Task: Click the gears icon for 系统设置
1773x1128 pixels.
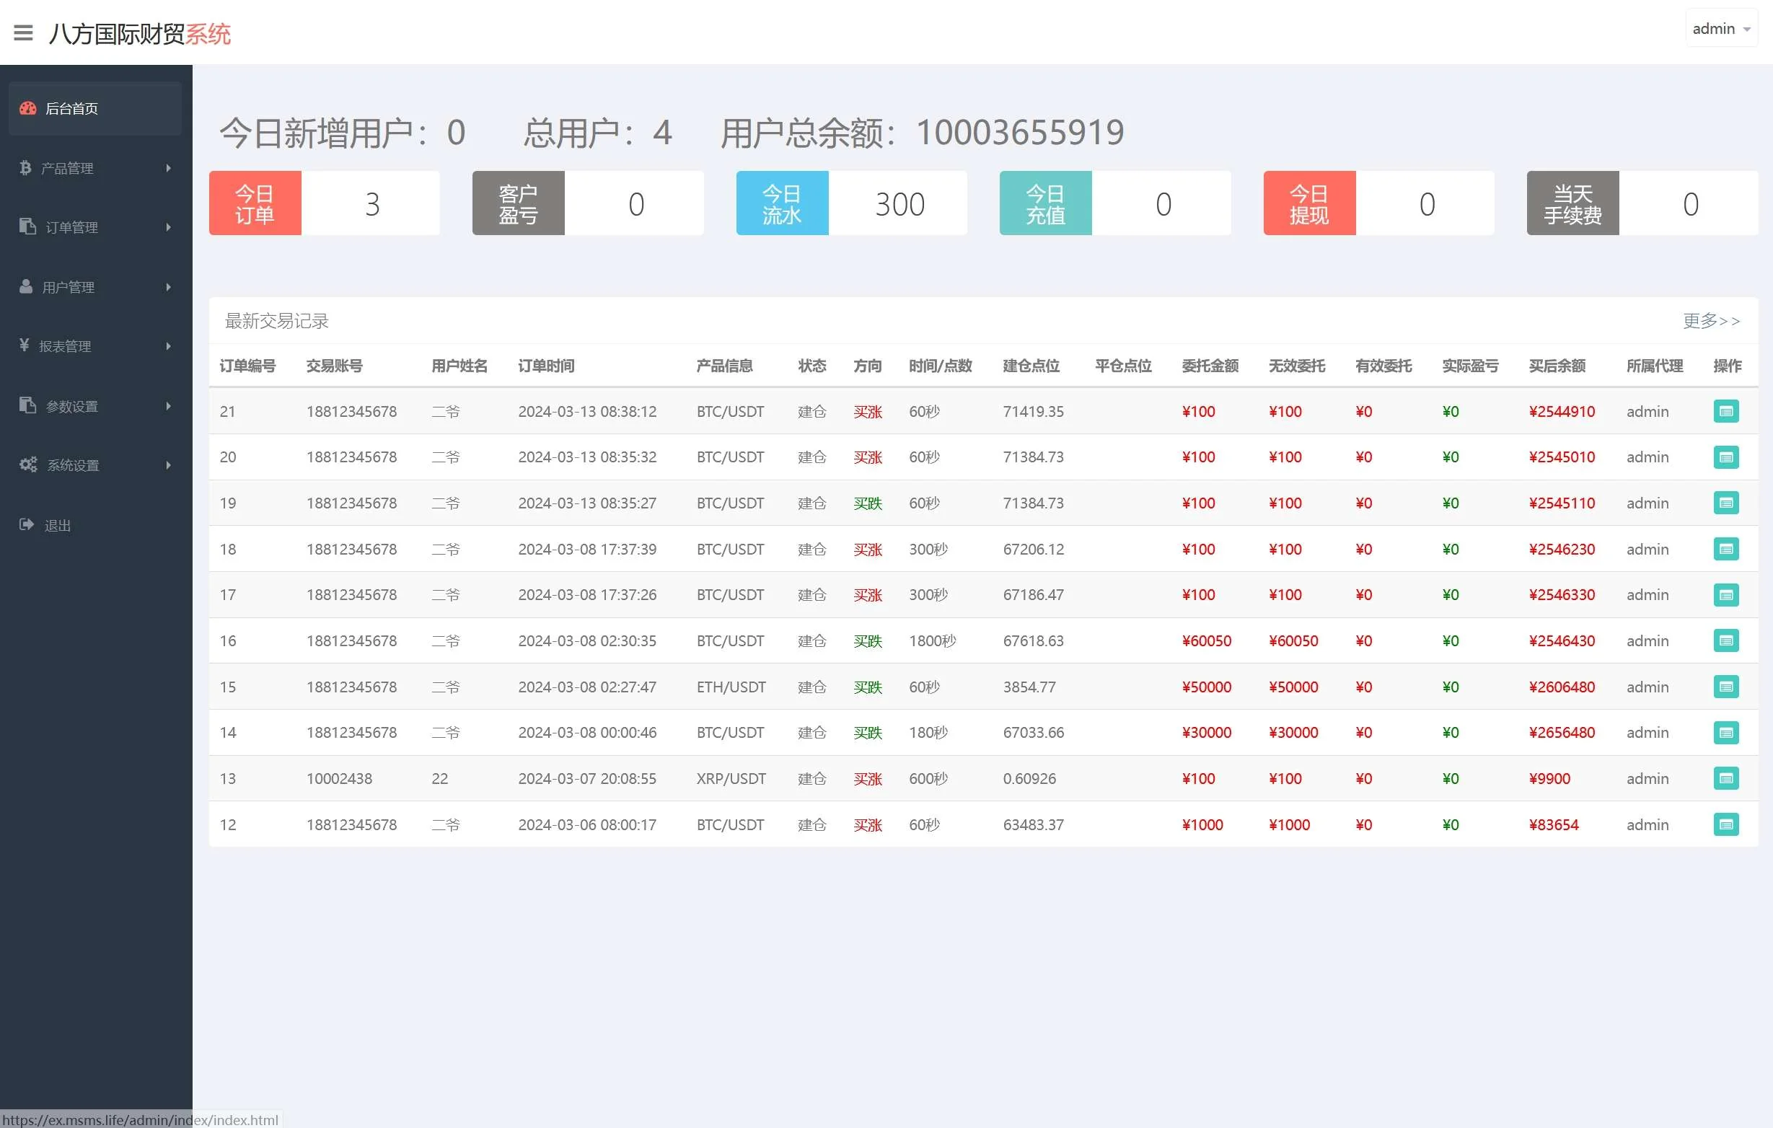Action: [28, 464]
